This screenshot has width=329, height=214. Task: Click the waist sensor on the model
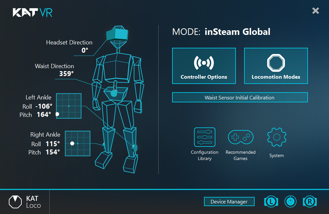click(x=114, y=93)
